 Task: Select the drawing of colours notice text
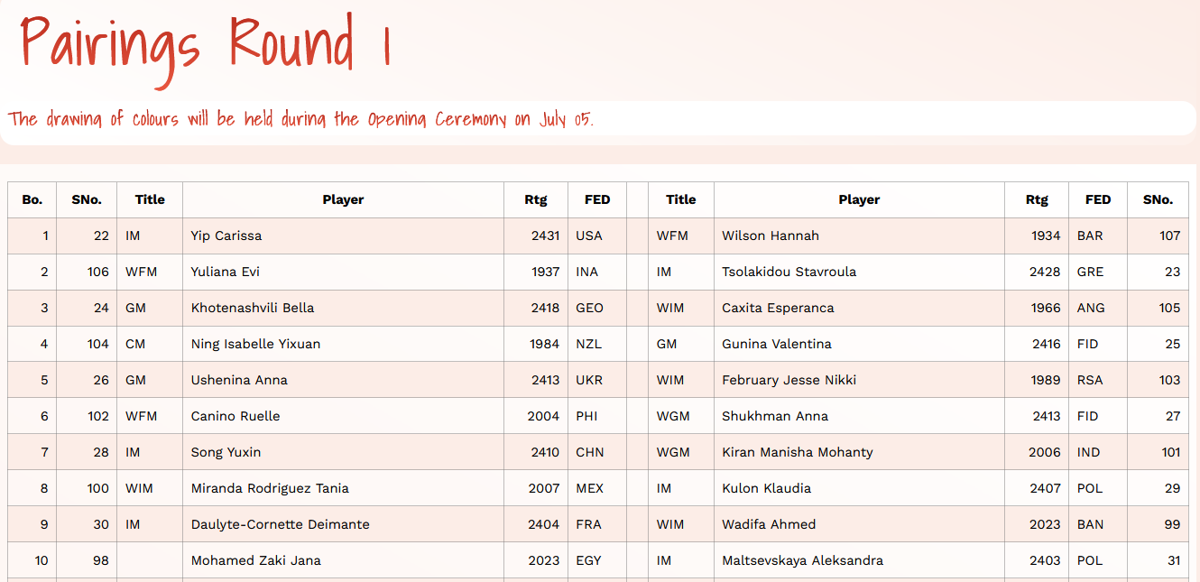301,119
